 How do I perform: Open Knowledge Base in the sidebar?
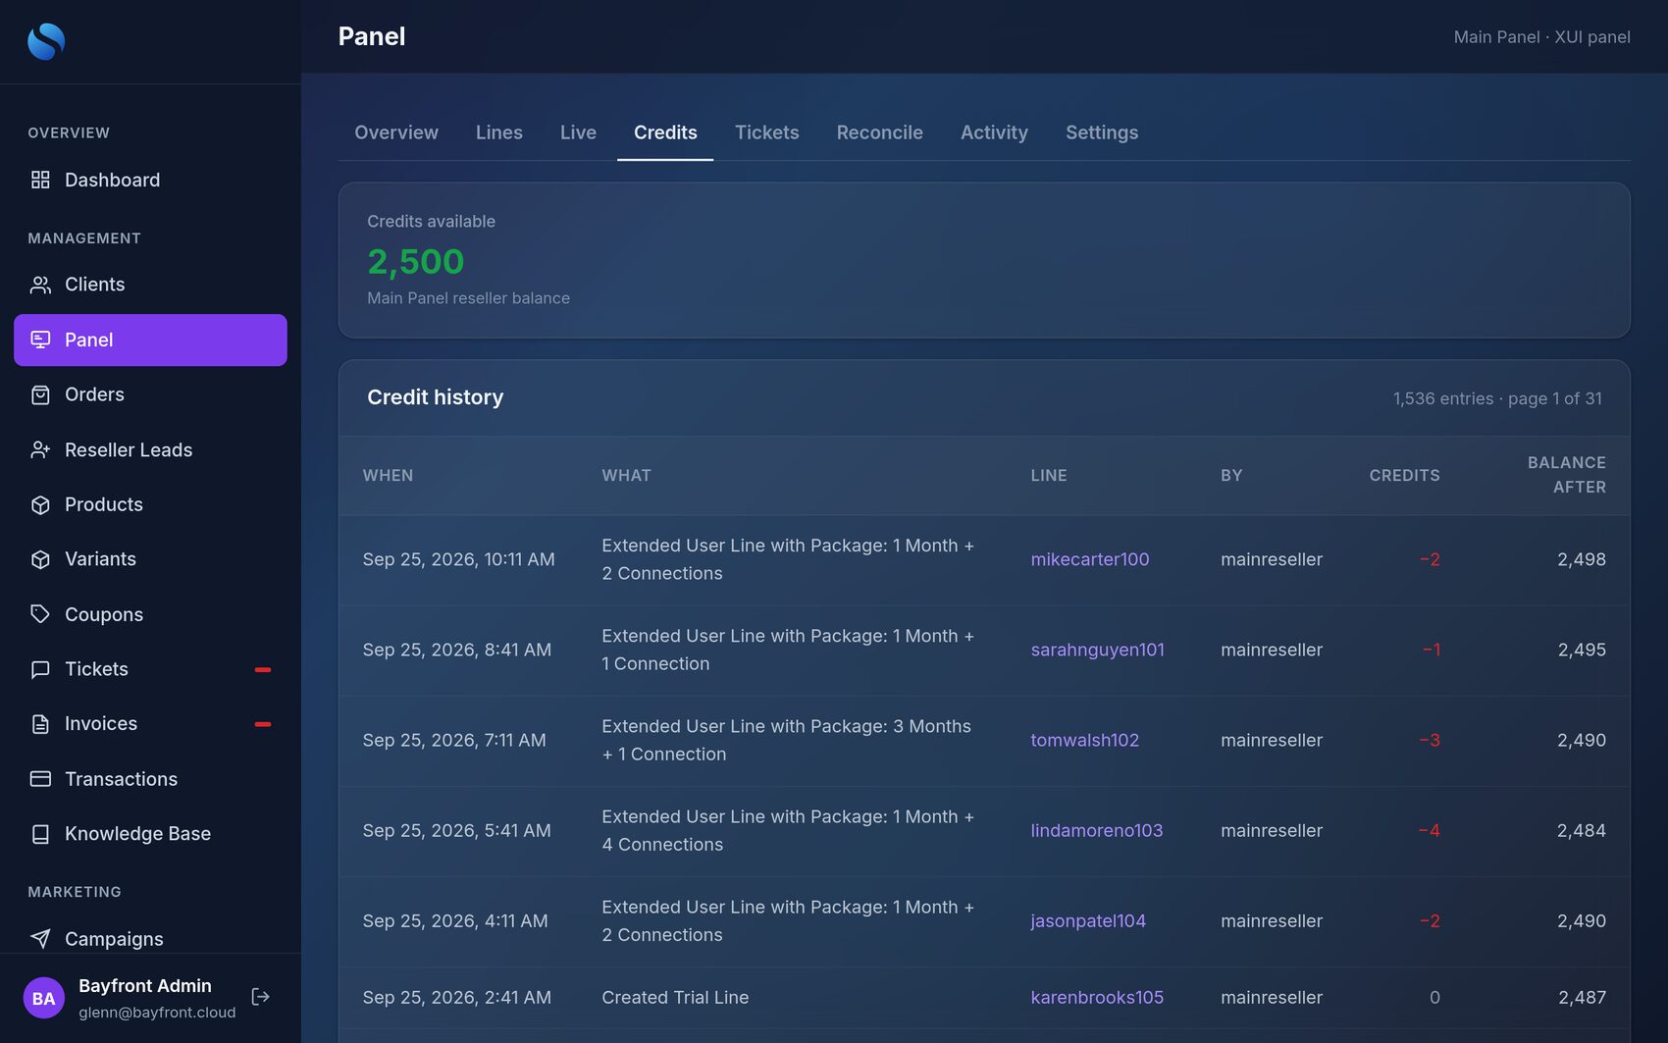click(x=150, y=834)
